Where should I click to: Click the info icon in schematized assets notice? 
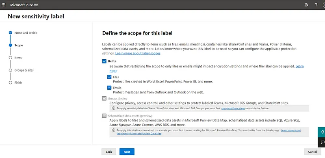(x=114, y=130)
